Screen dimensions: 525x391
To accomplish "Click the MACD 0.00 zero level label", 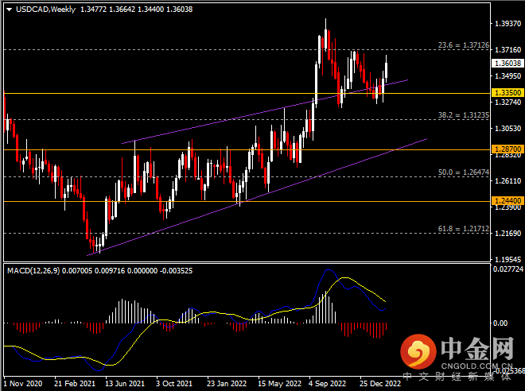I will point(500,323).
